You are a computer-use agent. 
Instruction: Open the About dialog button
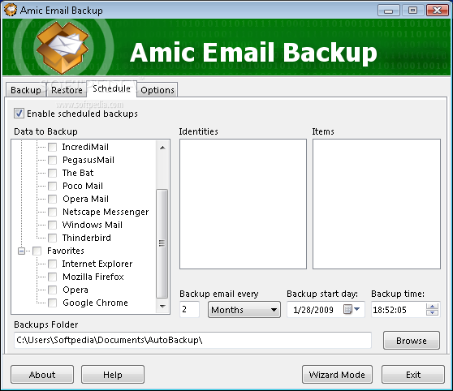pyautogui.click(x=42, y=375)
